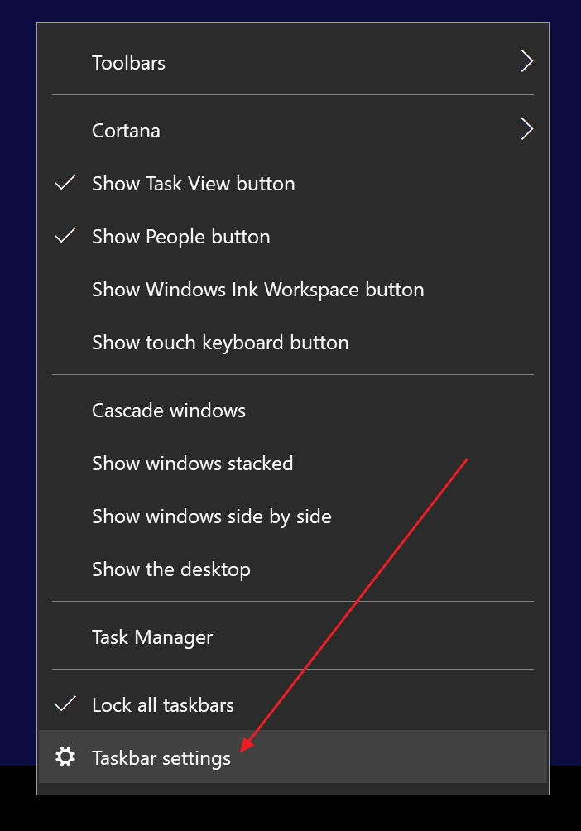Choose Cascade windows
This screenshot has width=581, height=831.
169,411
